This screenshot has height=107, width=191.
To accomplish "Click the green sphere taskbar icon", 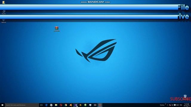I will click(x=85, y=105).
